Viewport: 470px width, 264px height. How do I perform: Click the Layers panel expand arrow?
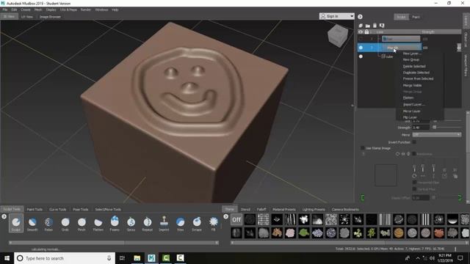[x=360, y=17]
